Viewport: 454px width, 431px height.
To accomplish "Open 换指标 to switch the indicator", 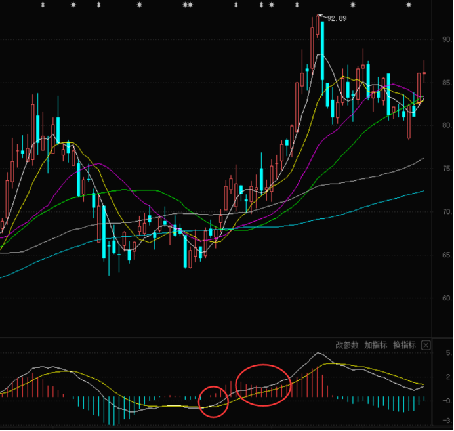I will tap(404, 345).
